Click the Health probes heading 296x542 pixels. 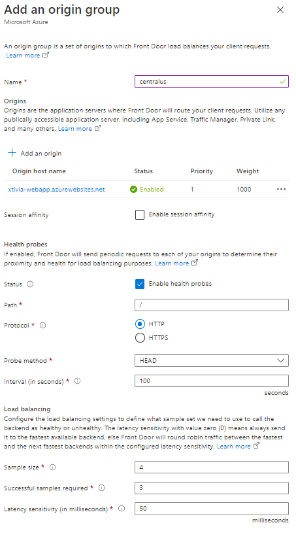25,244
